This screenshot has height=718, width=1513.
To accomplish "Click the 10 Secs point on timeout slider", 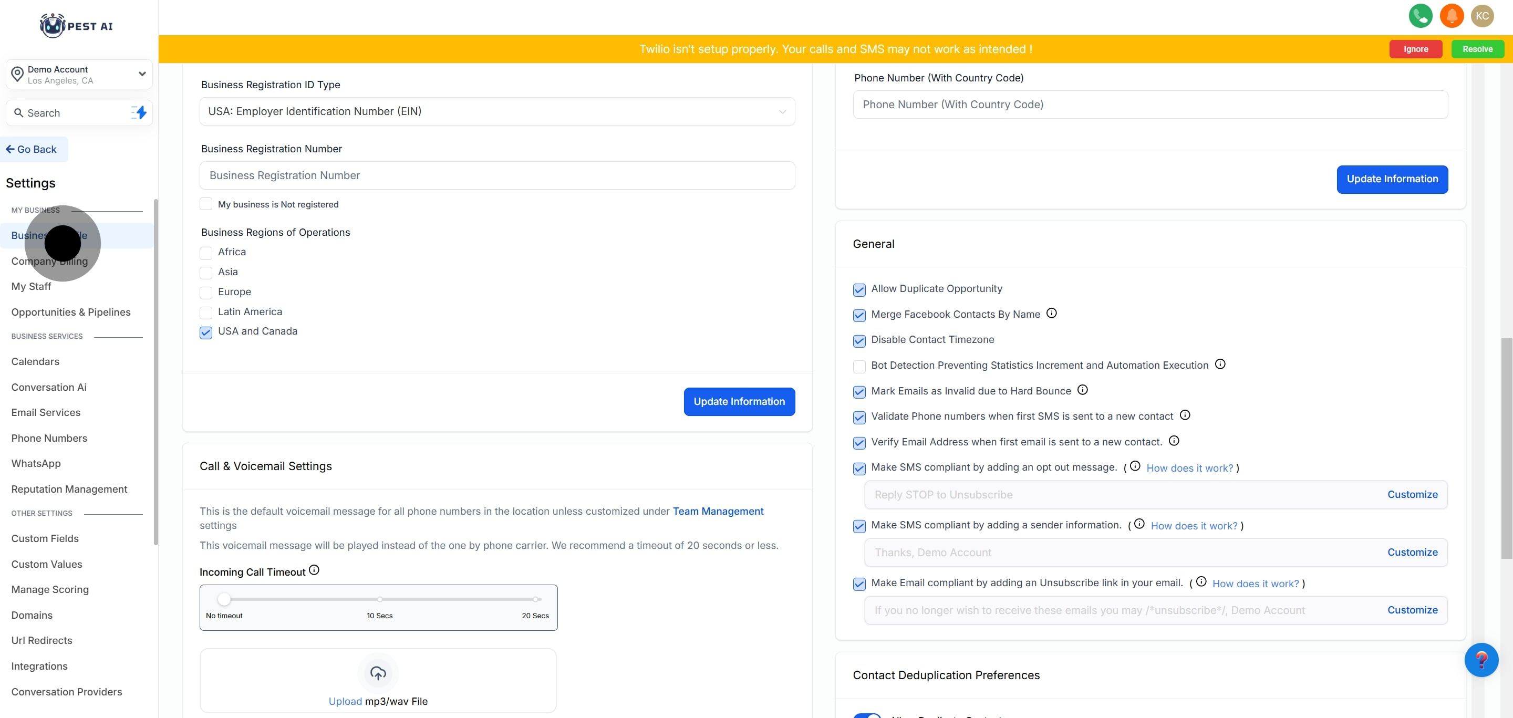I will click(x=380, y=599).
